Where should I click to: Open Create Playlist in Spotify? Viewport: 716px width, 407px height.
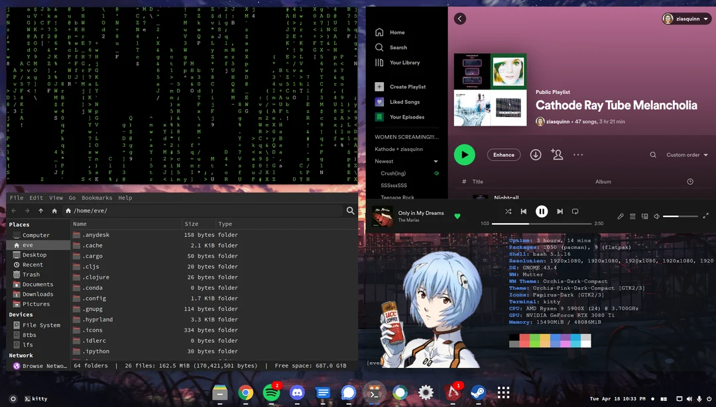click(408, 86)
